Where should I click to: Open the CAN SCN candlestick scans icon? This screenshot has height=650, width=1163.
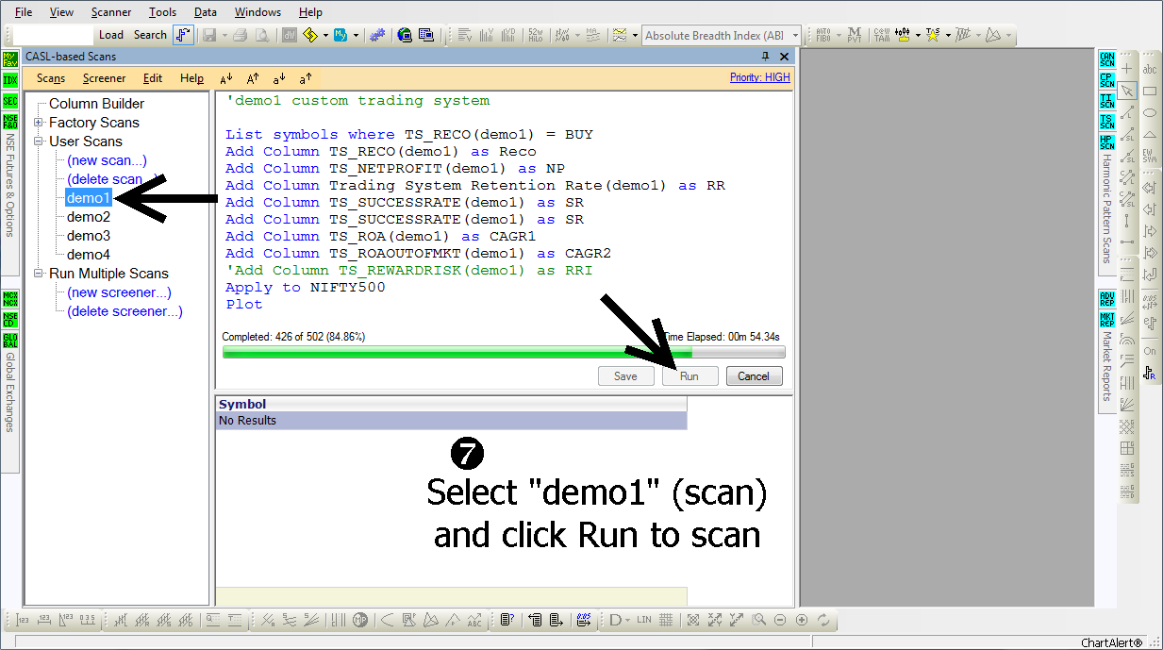point(1106,59)
